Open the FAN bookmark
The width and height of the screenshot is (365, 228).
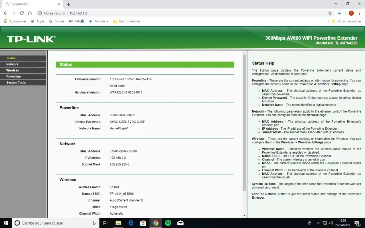(76, 21)
